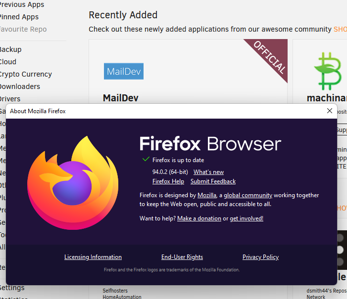
Task: Open the Crypto Currency category
Action: point(25,74)
